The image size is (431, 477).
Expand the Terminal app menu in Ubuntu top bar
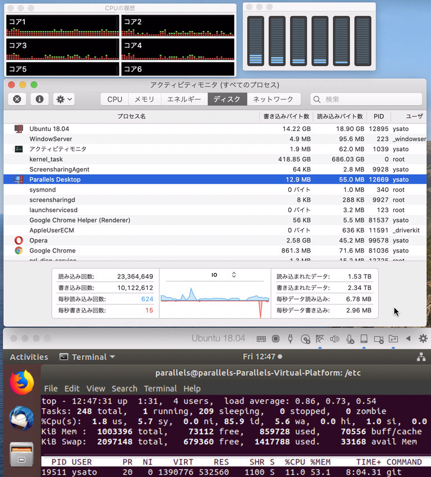[x=87, y=357]
